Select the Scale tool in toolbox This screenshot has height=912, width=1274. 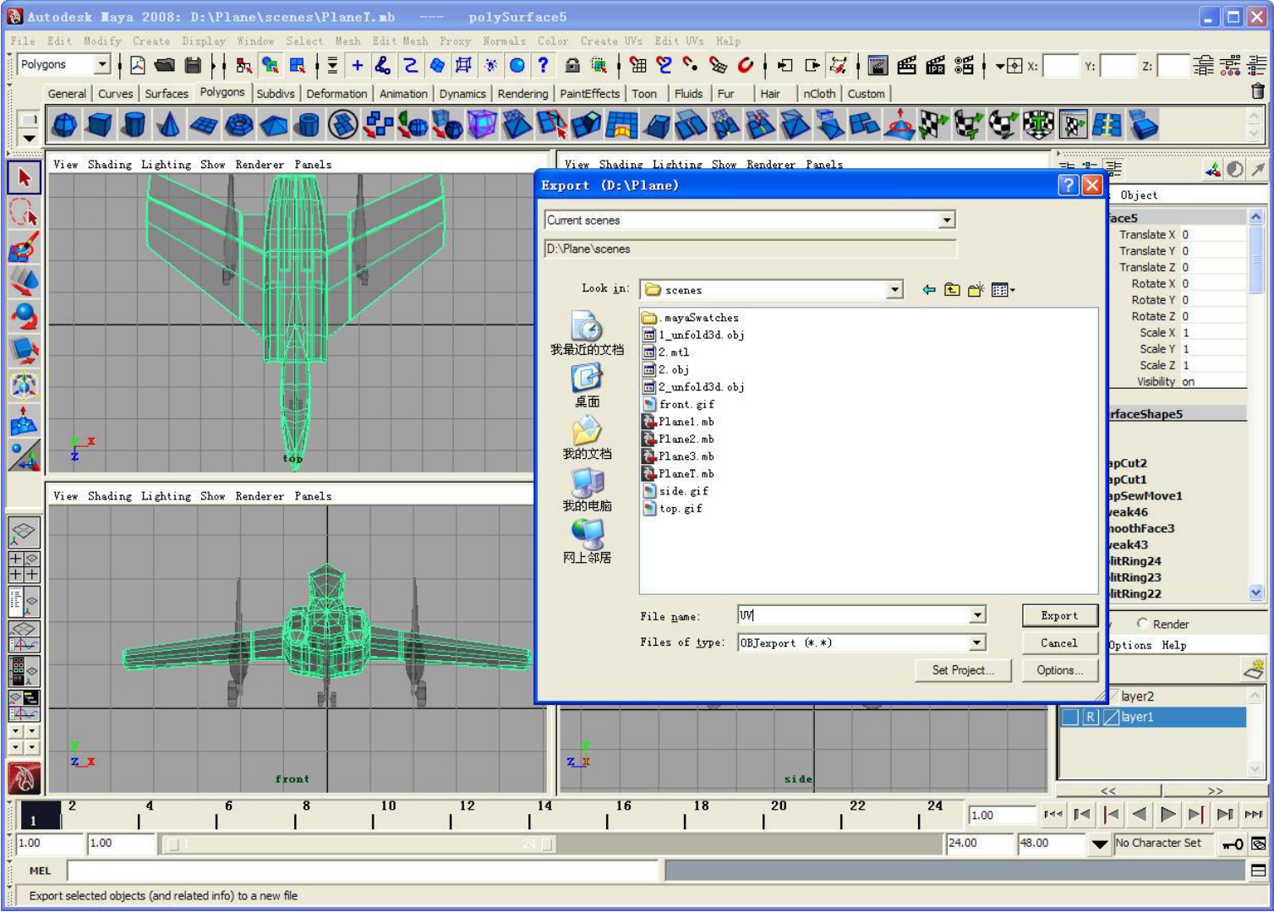coord(24,351)
